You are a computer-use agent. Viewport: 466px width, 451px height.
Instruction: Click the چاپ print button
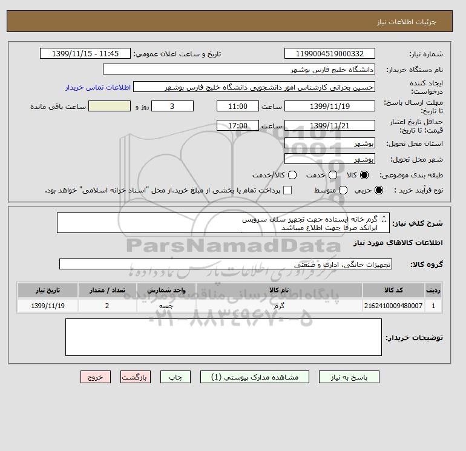point(176,377)
